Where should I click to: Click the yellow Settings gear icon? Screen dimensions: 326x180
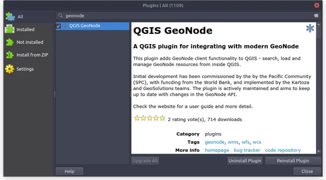pyautogui.click(x=10, y=69)
